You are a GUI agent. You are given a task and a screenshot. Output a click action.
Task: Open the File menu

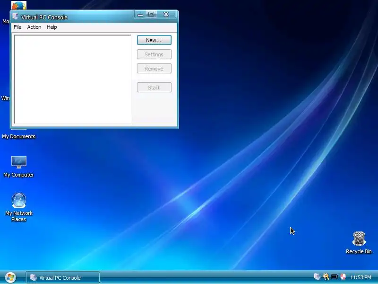[x=17, y=27]
